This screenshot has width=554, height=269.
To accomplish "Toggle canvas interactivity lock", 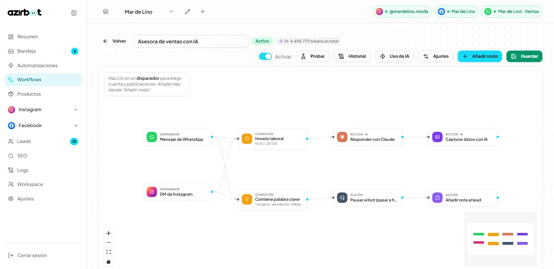I will pyautogui.click(x=109, y=261).
